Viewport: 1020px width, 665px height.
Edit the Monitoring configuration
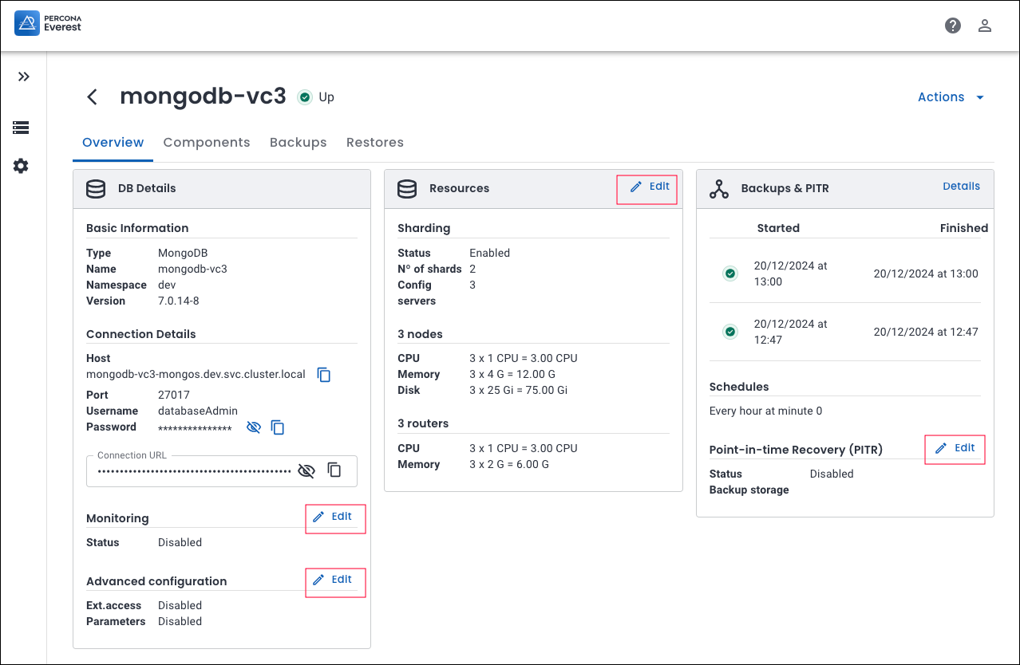[x=333, y=517]
